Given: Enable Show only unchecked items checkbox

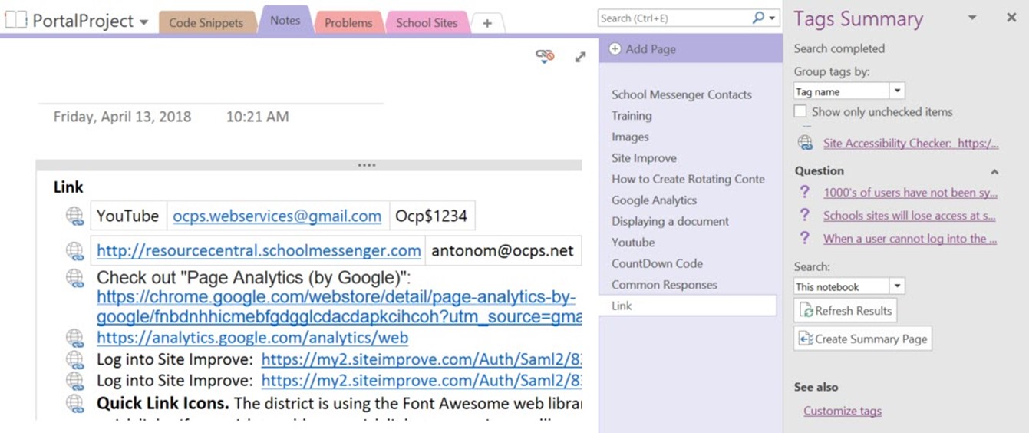Looking at the screenshot, I should coord(800,111).
